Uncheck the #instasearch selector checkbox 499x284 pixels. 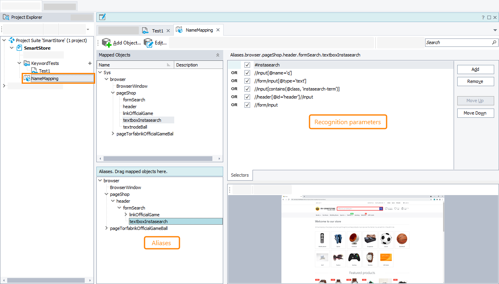tap(247, 65)
